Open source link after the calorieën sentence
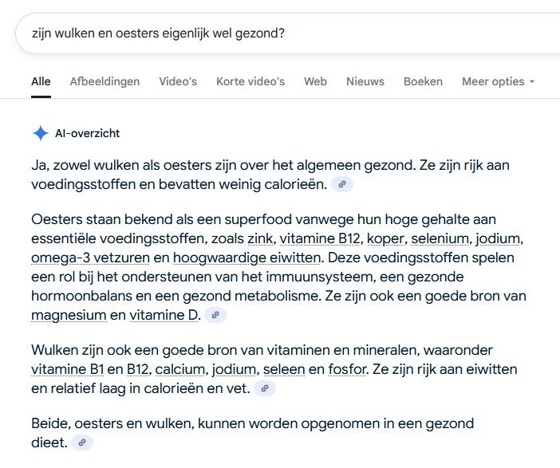Viewport: 560px width, 468px height. click(342, 185)
